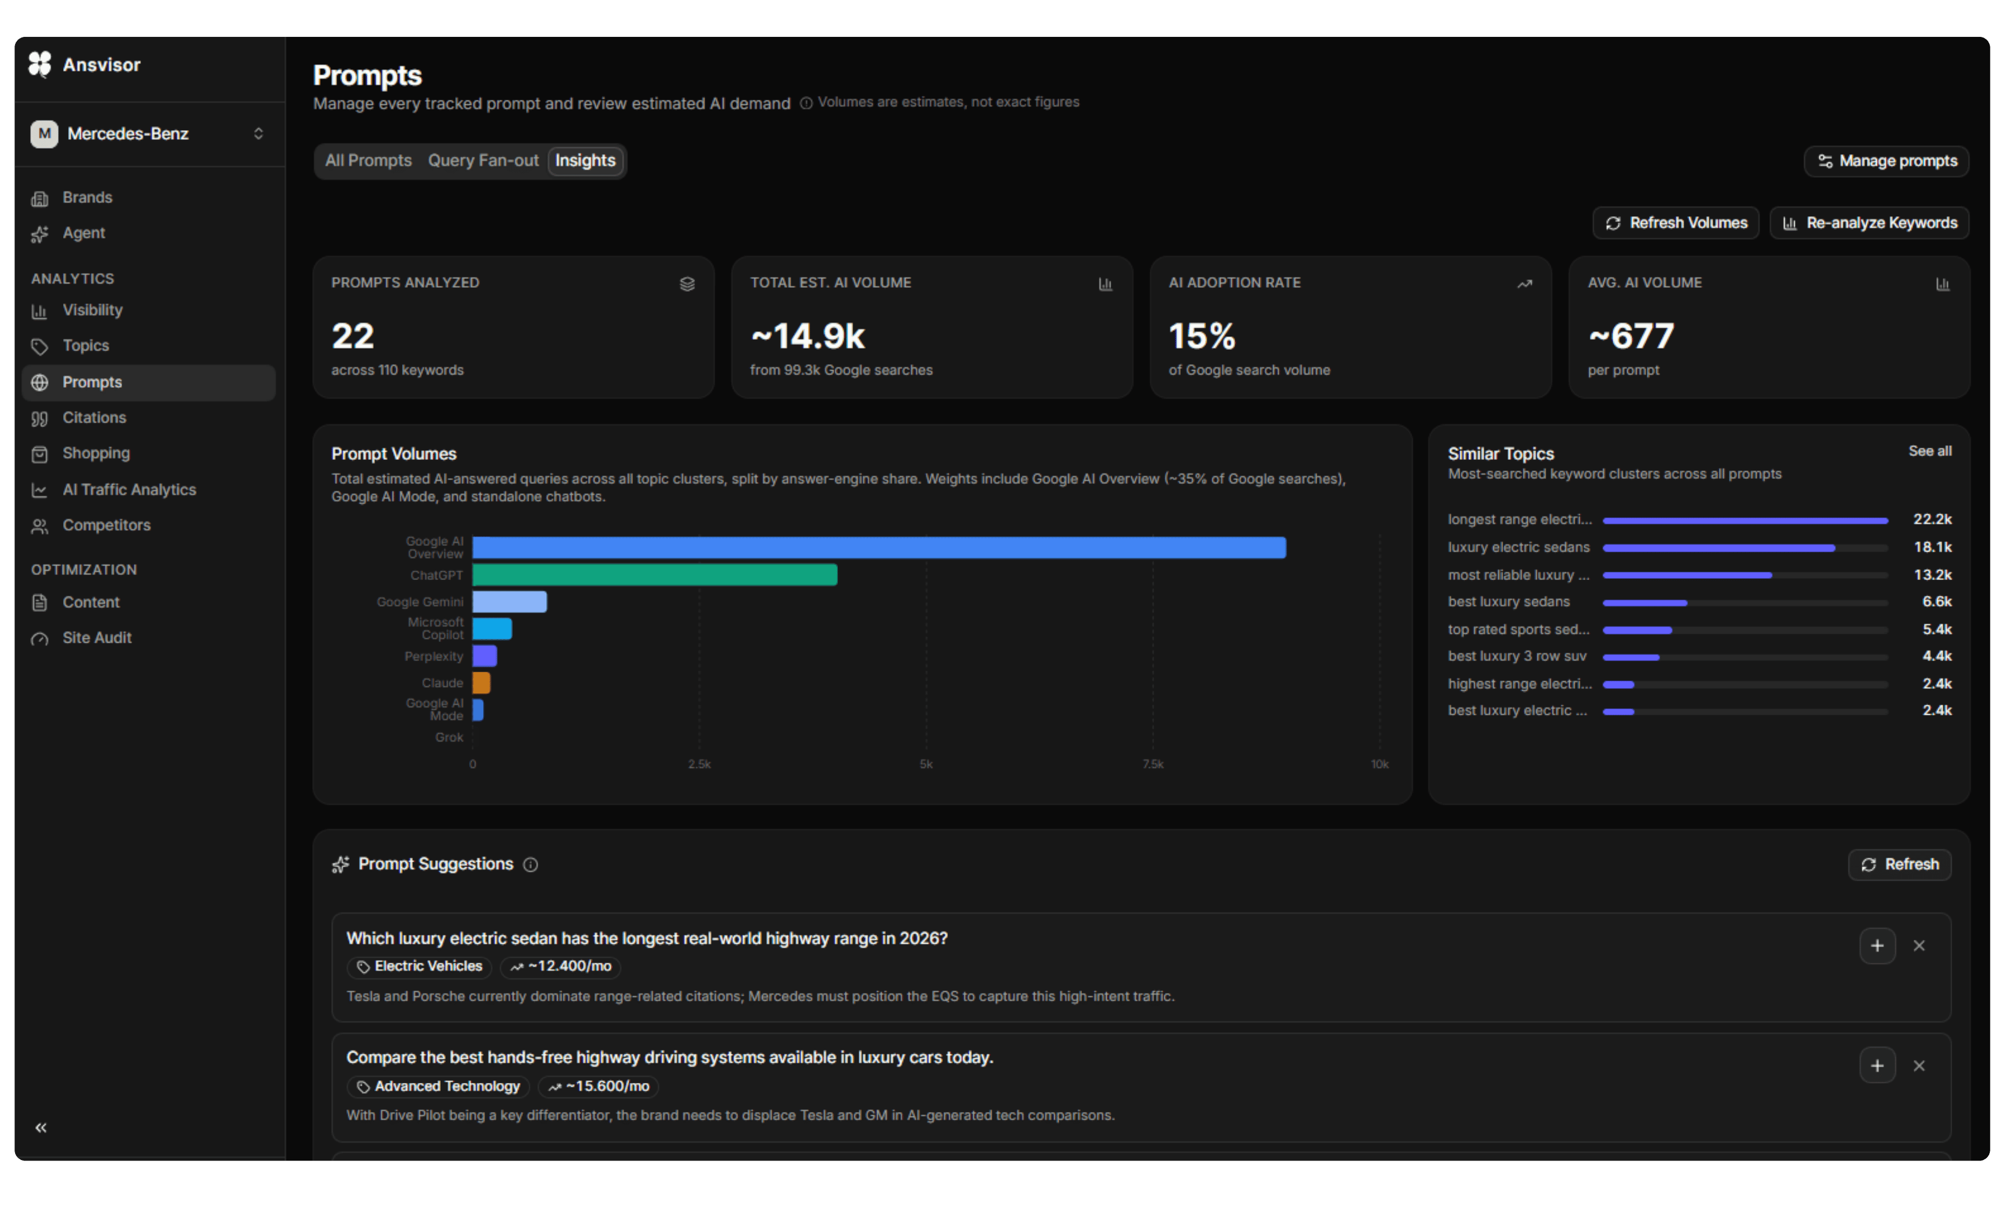
Task: Switch to the All Prompts tab
Action: click(368, 161)
